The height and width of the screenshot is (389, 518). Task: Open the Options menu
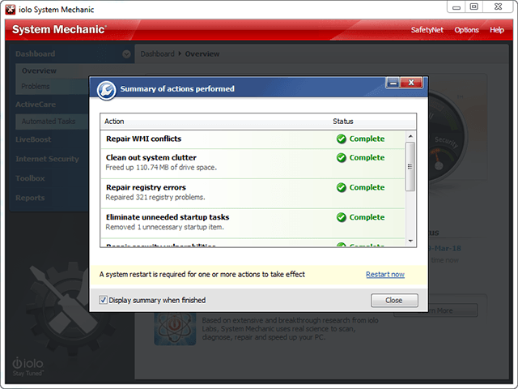466,30
